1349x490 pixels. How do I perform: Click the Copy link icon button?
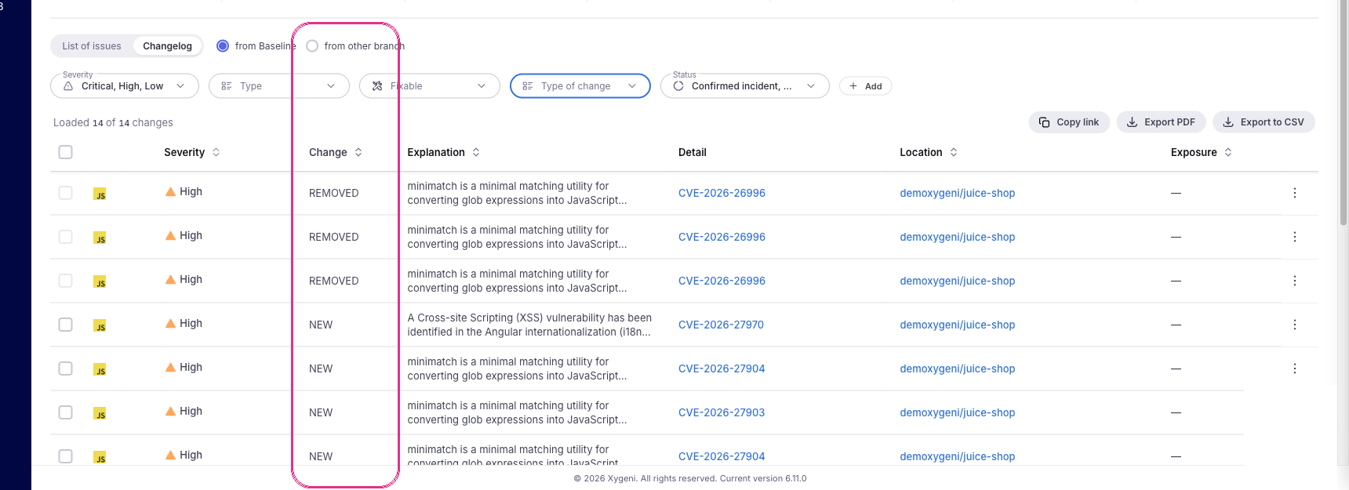pyautogui.click(x=1044, y=122)
